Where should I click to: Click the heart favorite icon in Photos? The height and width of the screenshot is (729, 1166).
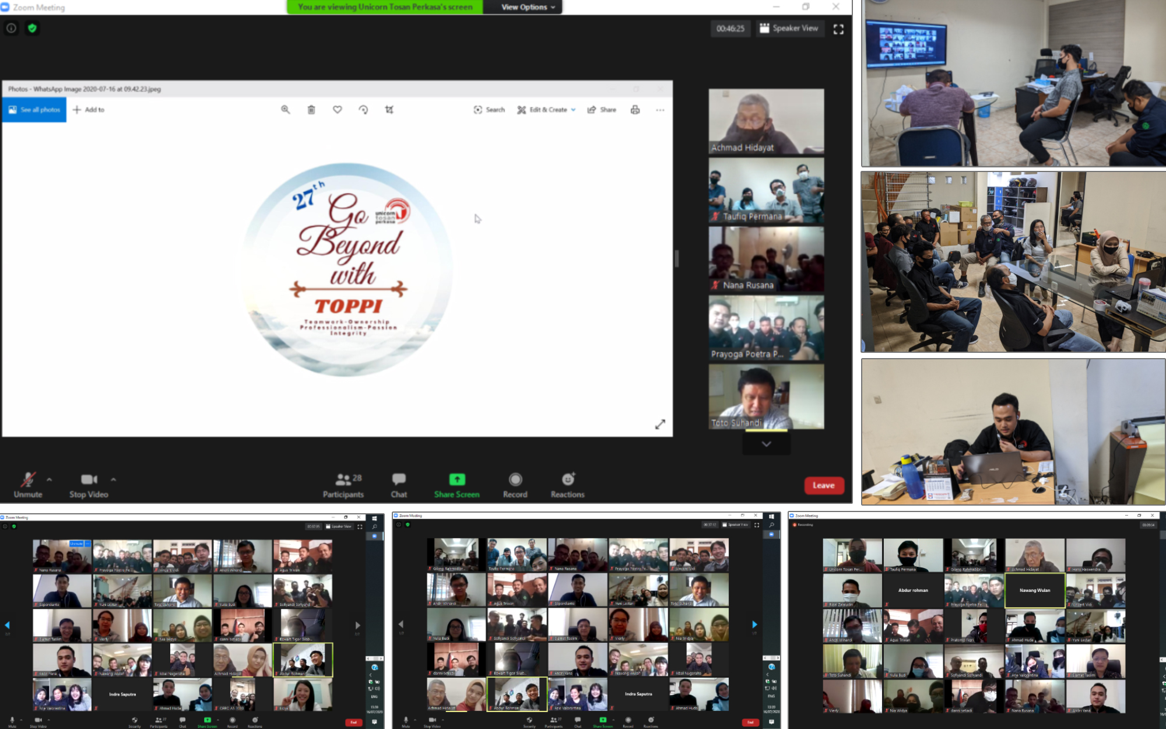point(337,110)
